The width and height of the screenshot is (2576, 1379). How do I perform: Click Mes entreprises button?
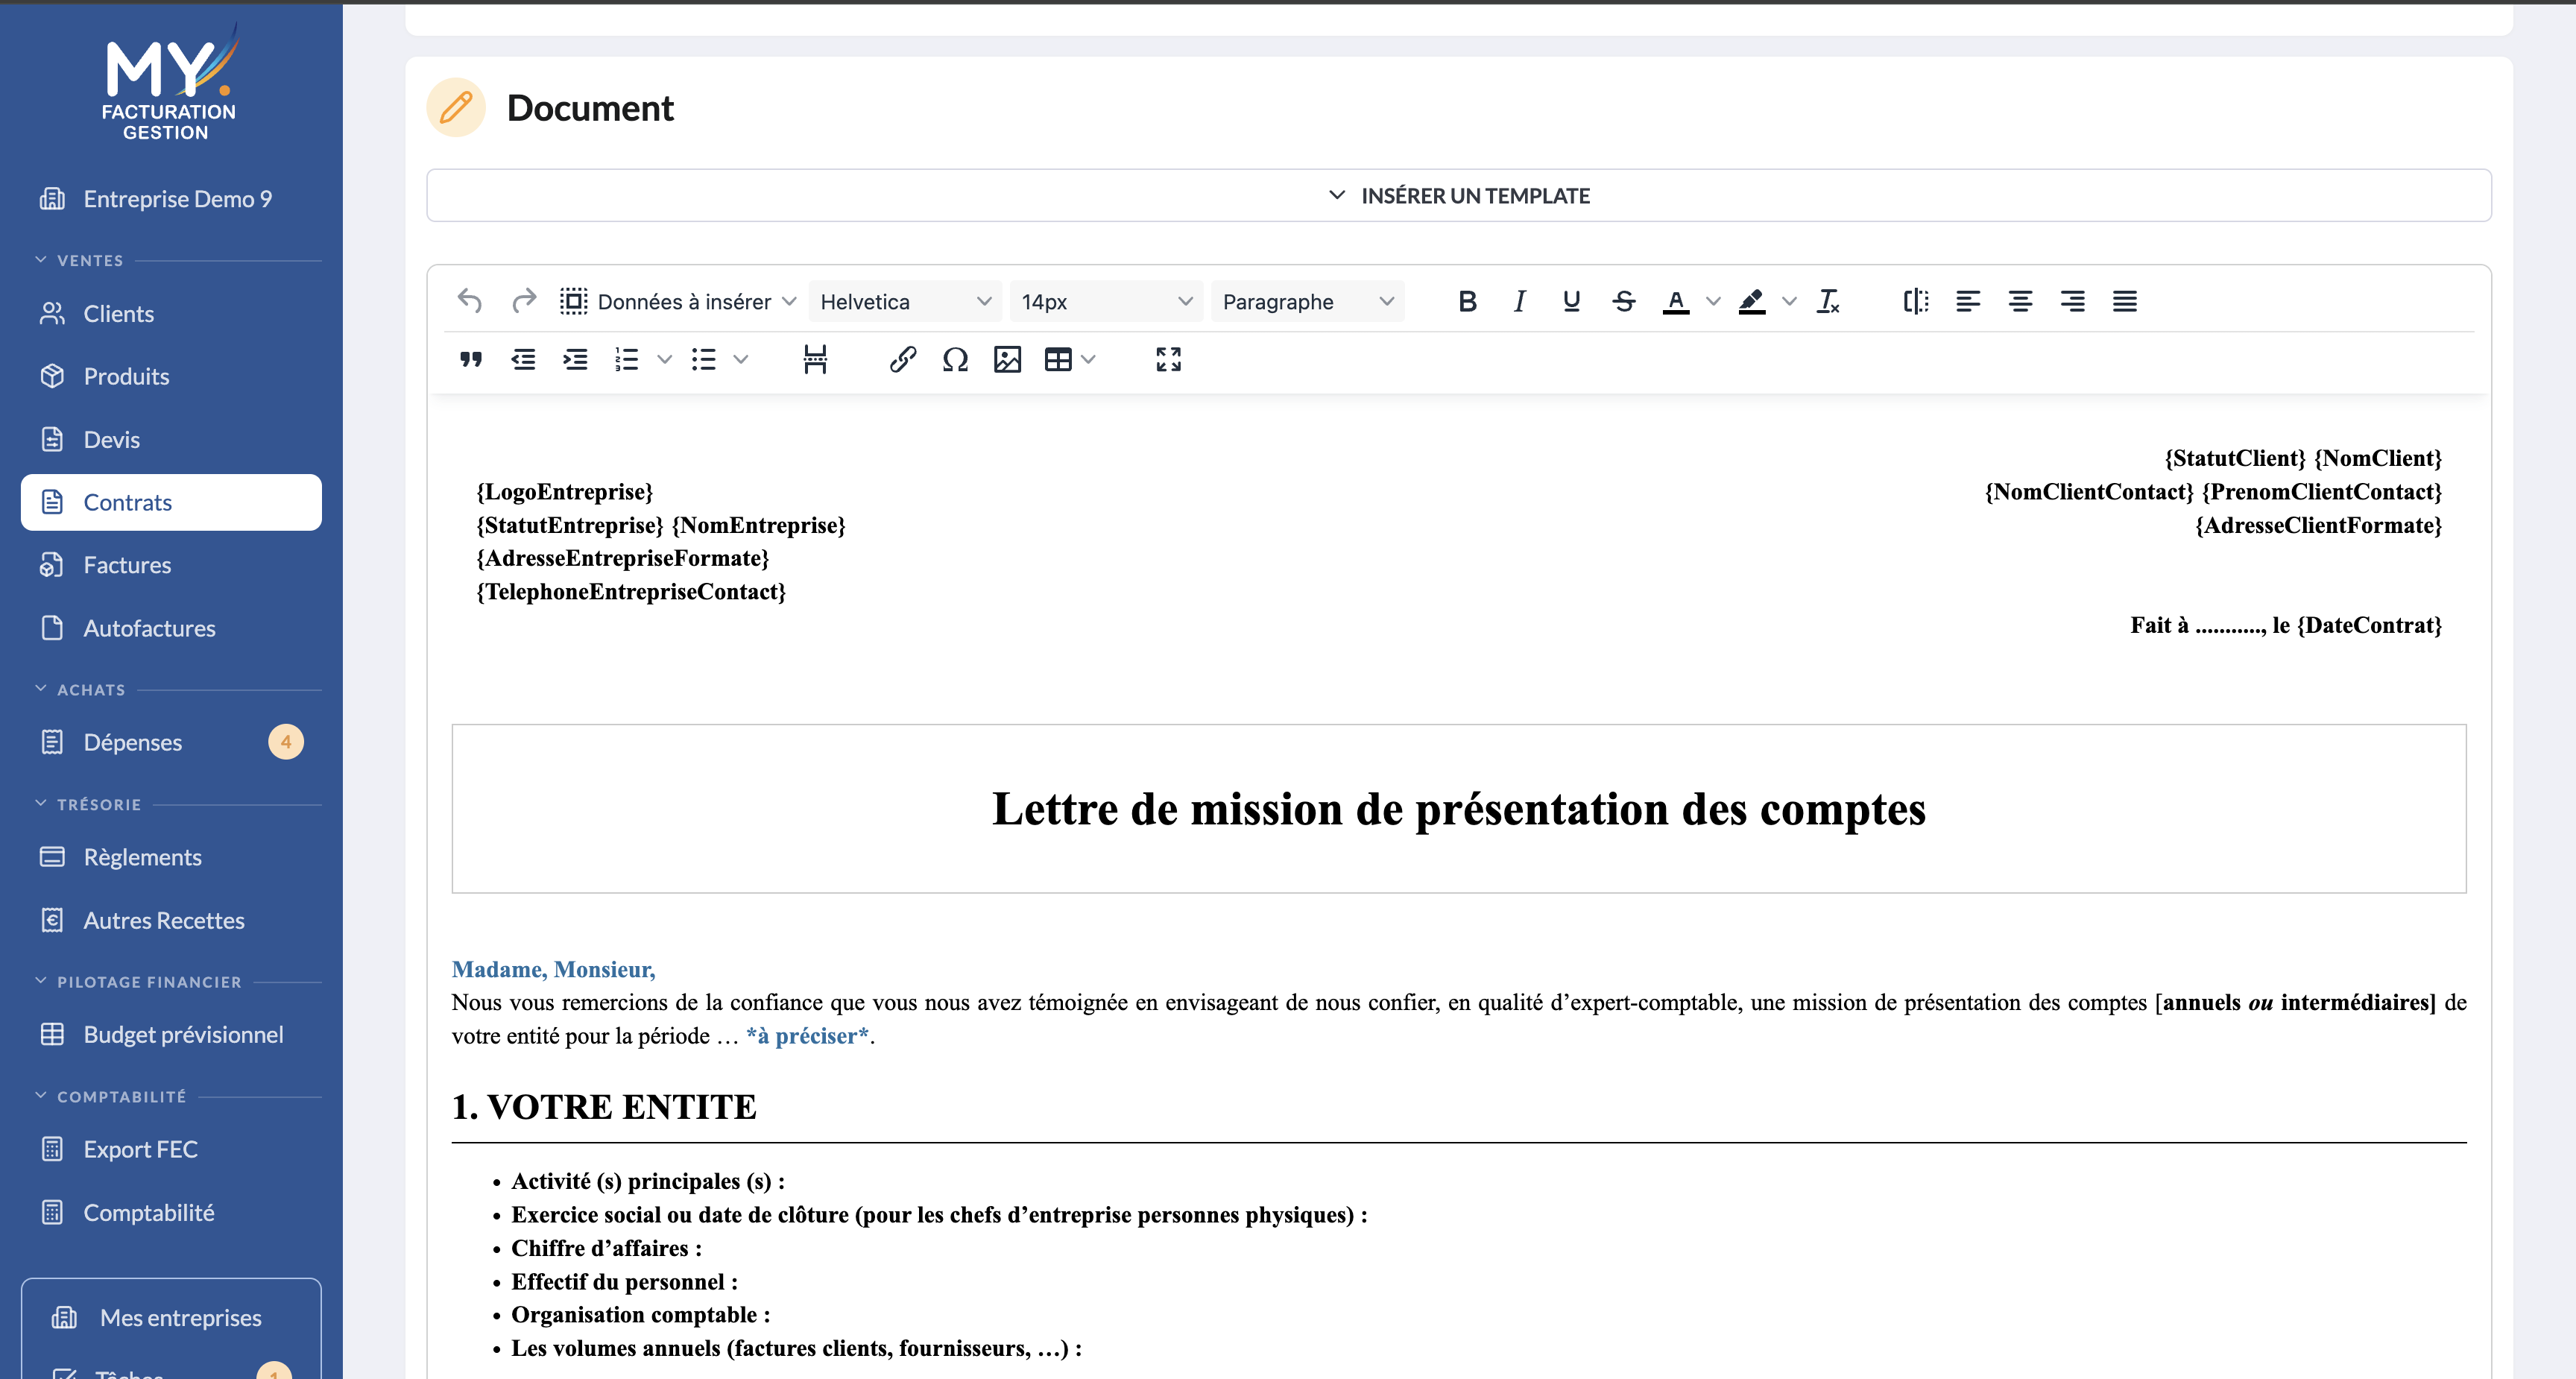(171, 1317)
